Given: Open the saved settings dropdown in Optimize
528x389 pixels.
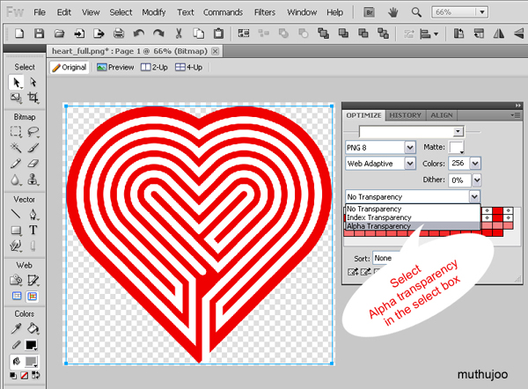Looking at the screenshot, I should (x=458, y=131).
